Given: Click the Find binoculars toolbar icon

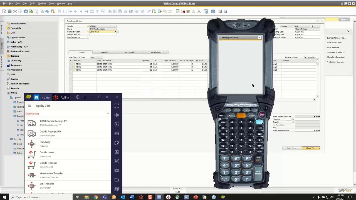Looking at the screenshot, I should coord(60,11).
